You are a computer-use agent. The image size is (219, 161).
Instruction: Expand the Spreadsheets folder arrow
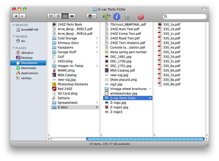coord(97,103)
